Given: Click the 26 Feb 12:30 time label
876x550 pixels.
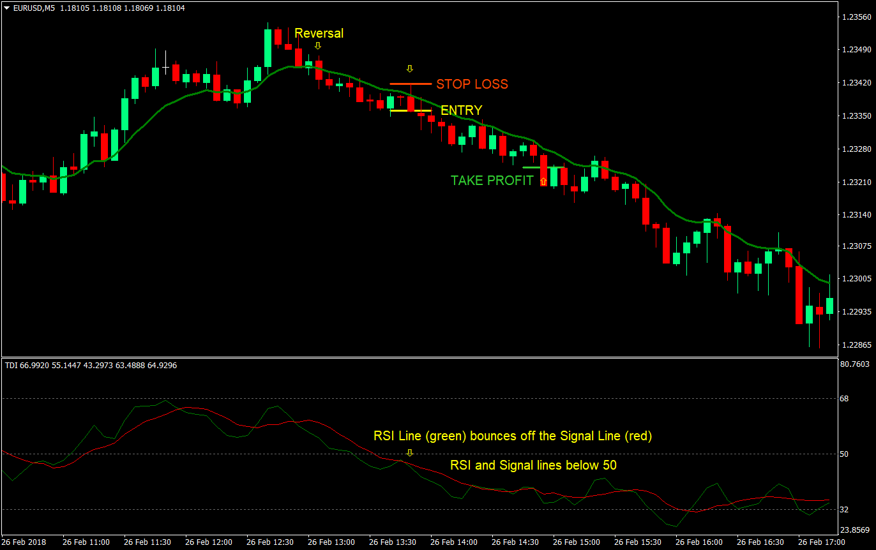Looking at the screenshot, I should coord(270,542).
